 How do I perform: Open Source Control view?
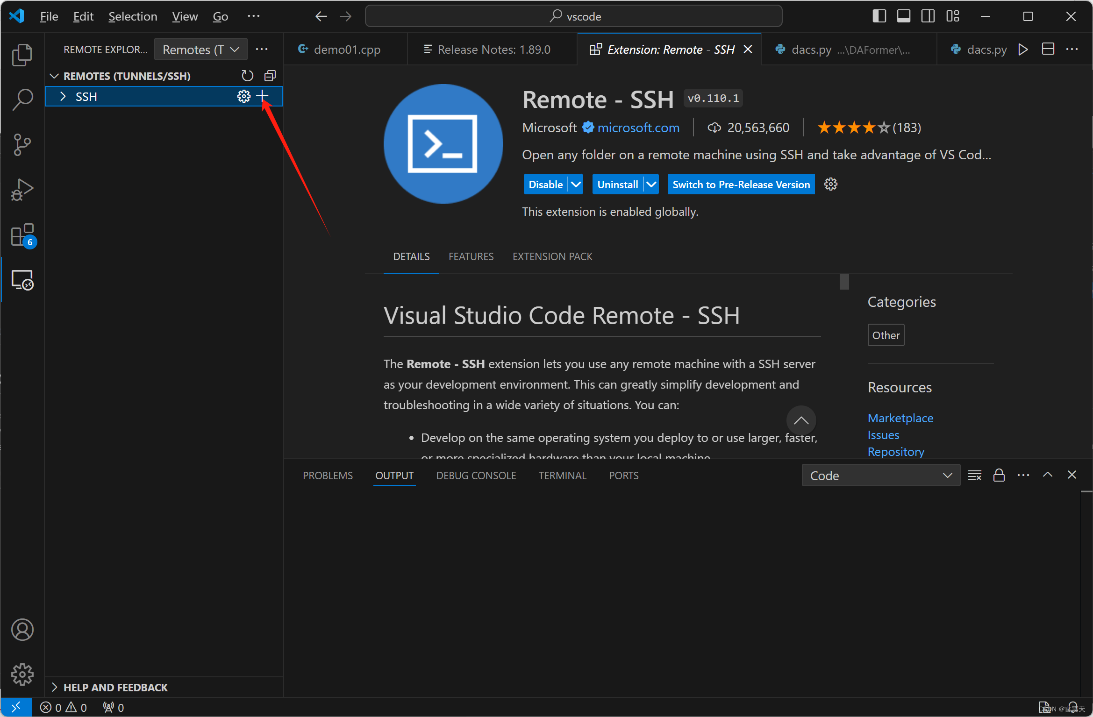click(x=22, y=144)
